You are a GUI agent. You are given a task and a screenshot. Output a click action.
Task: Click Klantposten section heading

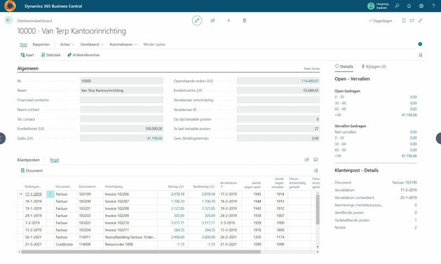[28, 160]
